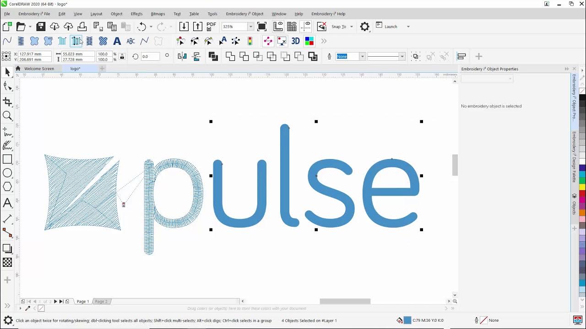
Task: Toggle show guidelines icon
Action: pos(305,27)
